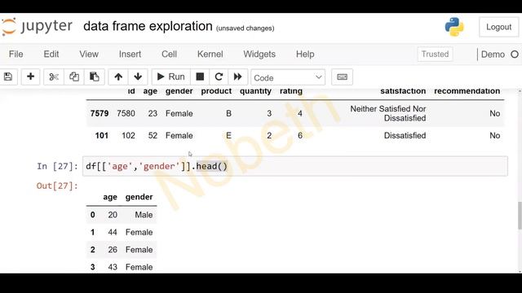Click into code cell In [27]
522x293 pixels.
(295, 166)
